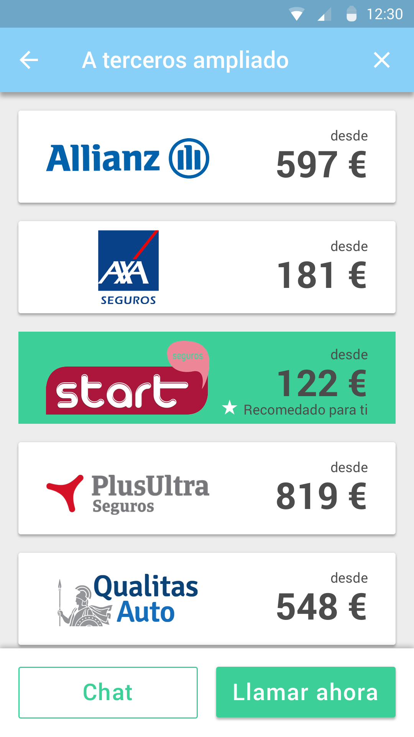
Task: Tap the cellular signal icon
Action: pos(324,14)
